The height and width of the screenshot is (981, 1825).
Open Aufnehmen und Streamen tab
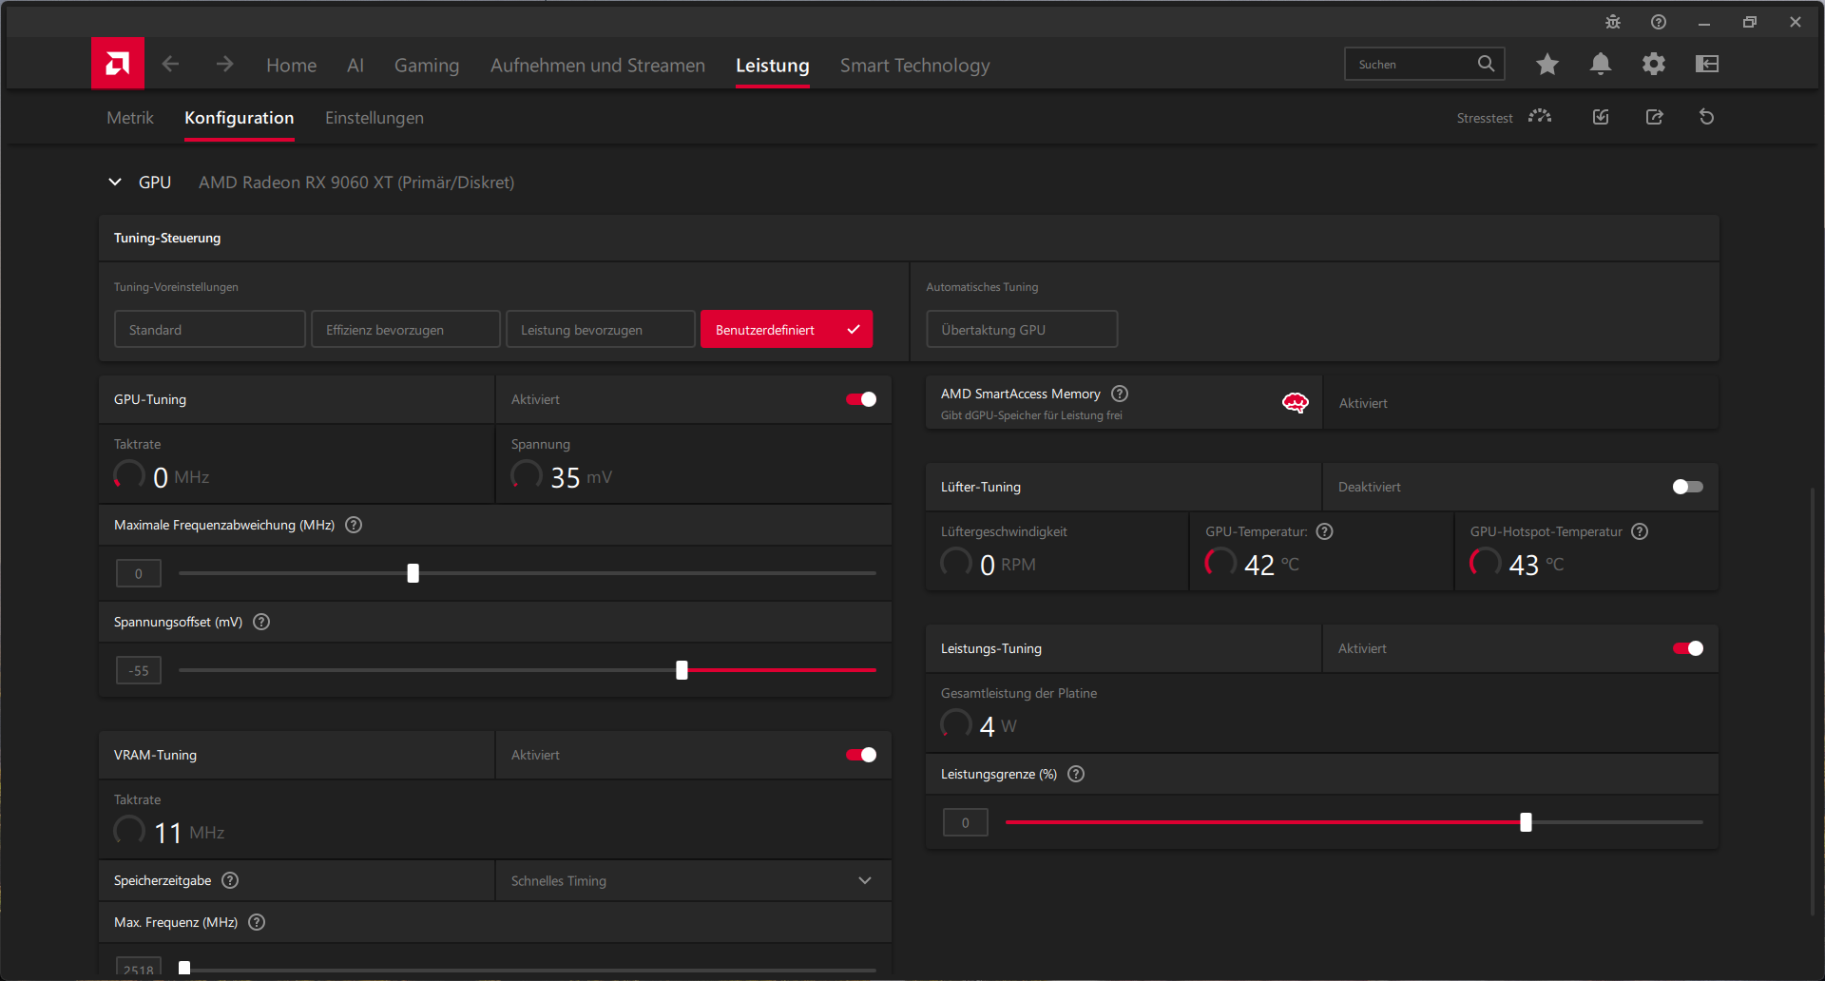(x=598, y=65)
